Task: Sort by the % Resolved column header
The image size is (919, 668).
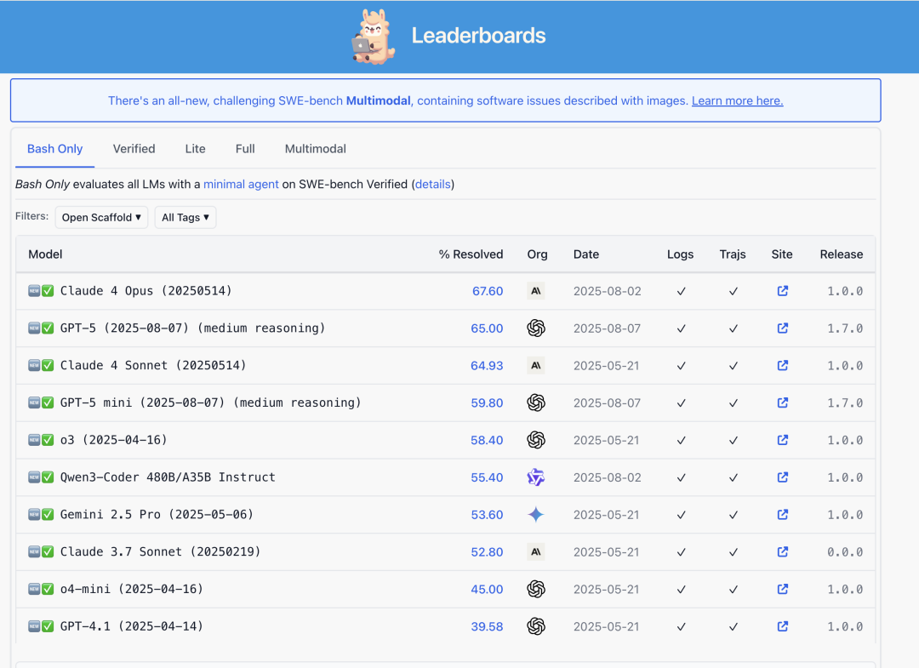Action: click(x=471, y=254)
